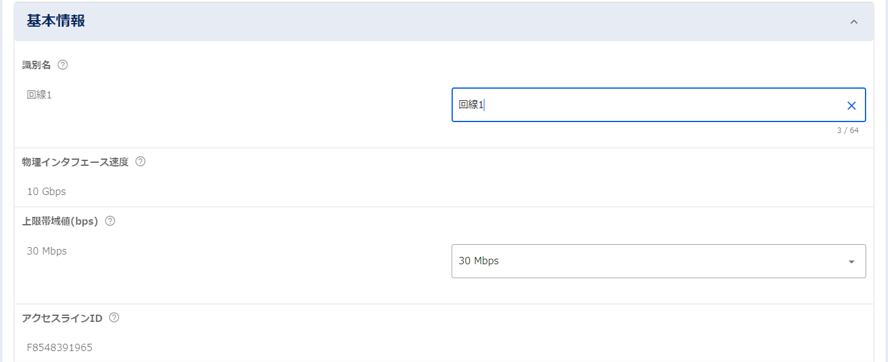The height and width of the screenshot is (362, 888).
Task: Open the 30 Mbps bandwidth dropdown
Action: pyautogui.click(x=649, y=261)
